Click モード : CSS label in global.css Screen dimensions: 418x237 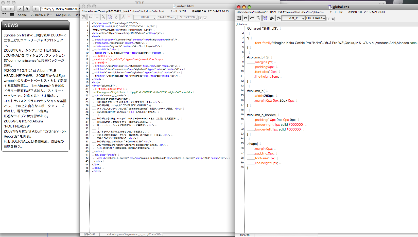coord(336,12)
